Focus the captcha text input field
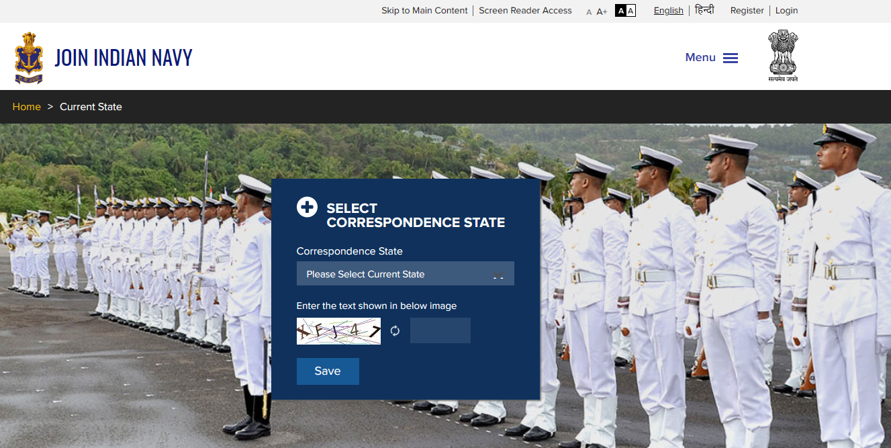Viewport: 891px width, 448px height. (x=440, y=330)
